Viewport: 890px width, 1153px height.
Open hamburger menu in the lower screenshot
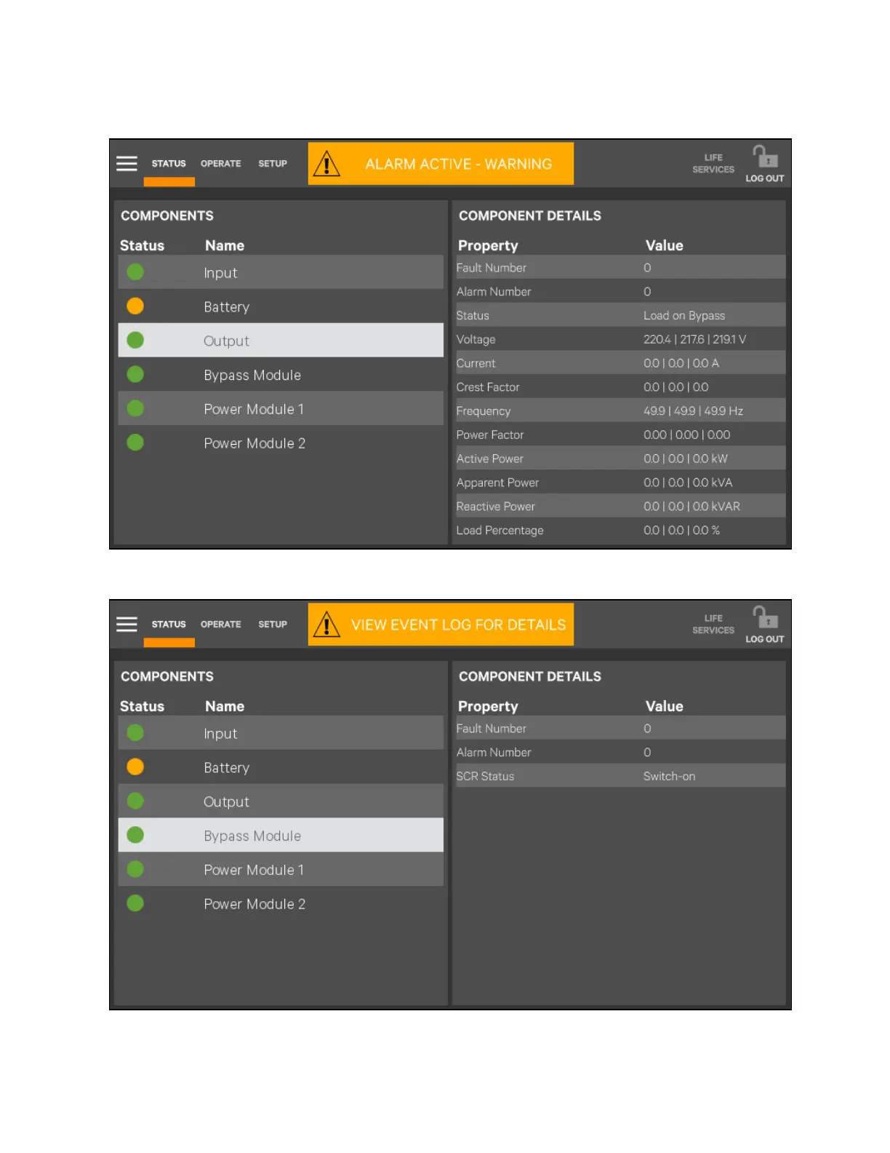(127, 625)
